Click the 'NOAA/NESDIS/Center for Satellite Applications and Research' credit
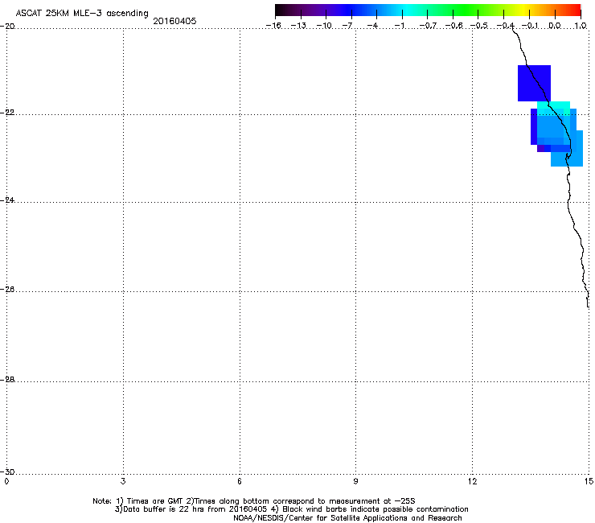Viewport: 595px width, 523px height. pos(347,518)
